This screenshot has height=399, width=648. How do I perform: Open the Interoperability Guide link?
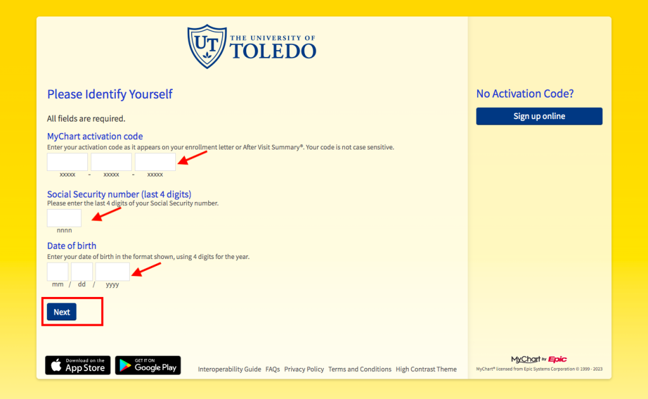point(229,369)
